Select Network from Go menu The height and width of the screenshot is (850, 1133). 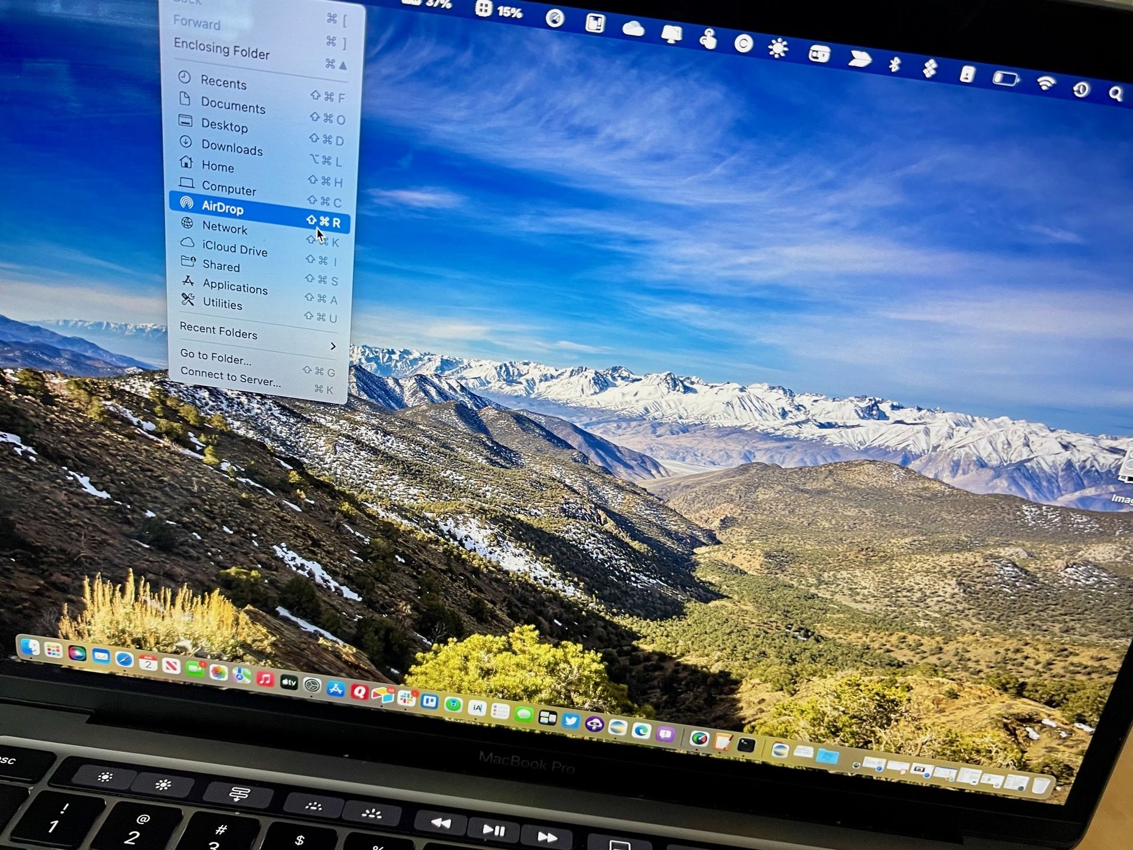tap(225, 228)
